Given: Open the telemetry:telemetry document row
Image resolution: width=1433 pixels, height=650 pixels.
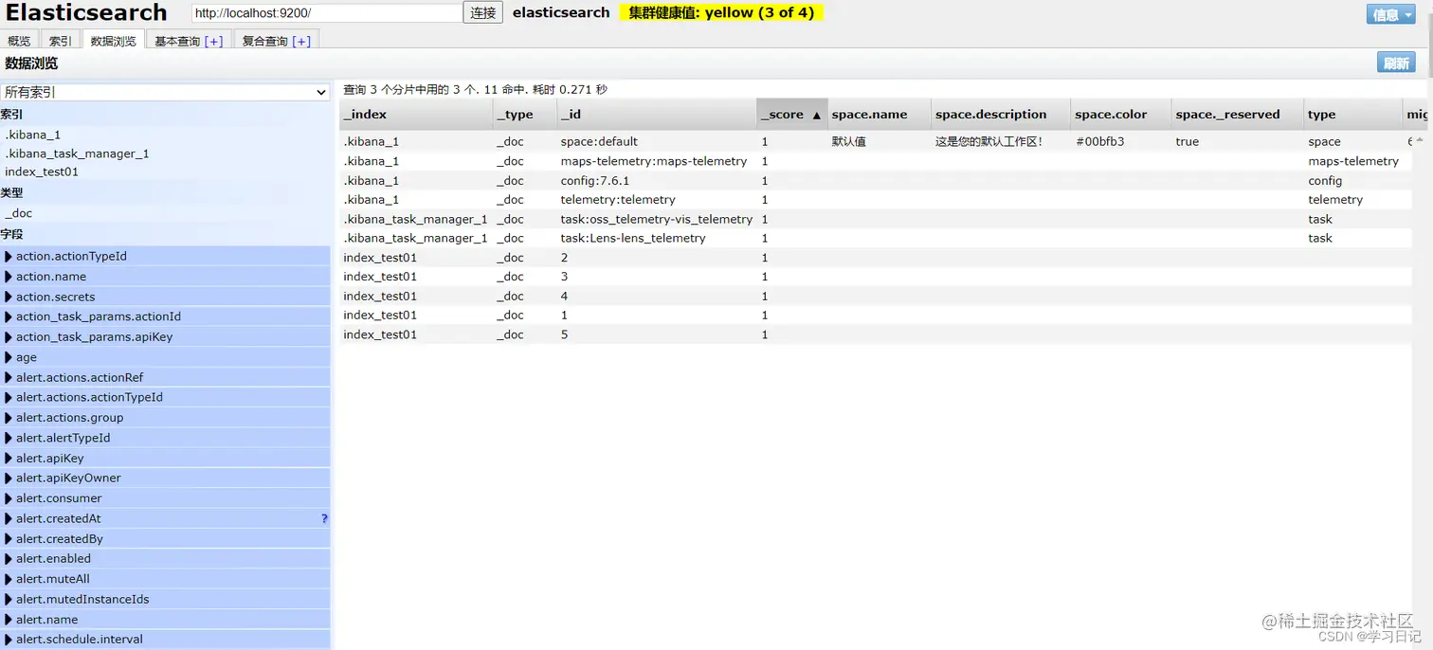Looking at the screenshot, I should [x=876, y=200].
